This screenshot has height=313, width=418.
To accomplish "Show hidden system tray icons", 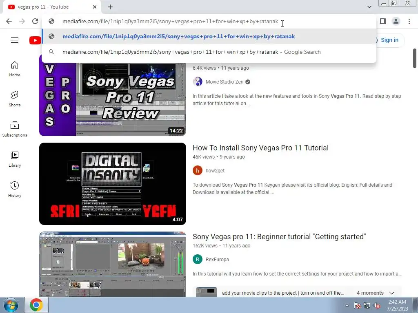I will pos(347,305).
